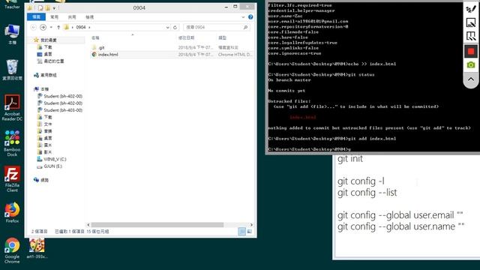This screenshot has height=270, width=480.
Task: Open the 檔案 (File) tab in Explorer
Action: point(36,17)
